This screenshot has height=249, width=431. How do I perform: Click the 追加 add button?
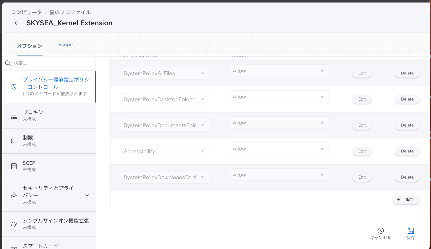[406, 200]
